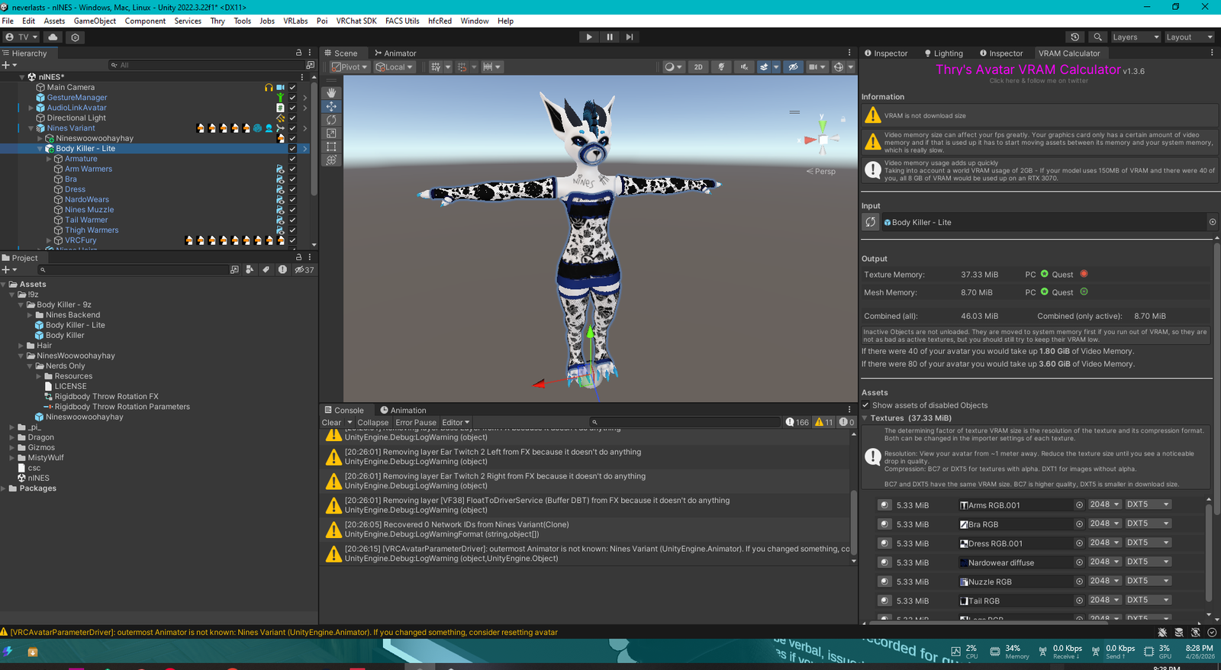Toggle scene lighting lightbulb icon

[721, 67]
